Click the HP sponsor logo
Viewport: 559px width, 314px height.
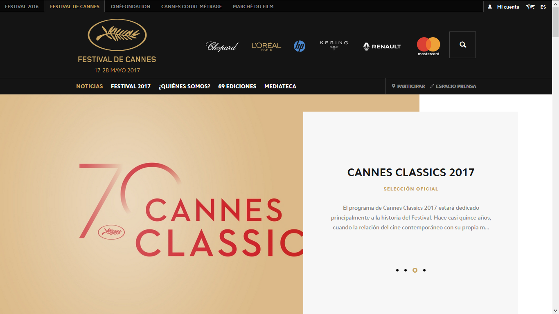pos(300,46)
